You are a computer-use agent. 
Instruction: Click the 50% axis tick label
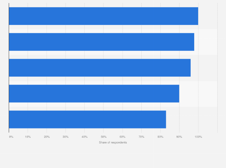[103, 137]
